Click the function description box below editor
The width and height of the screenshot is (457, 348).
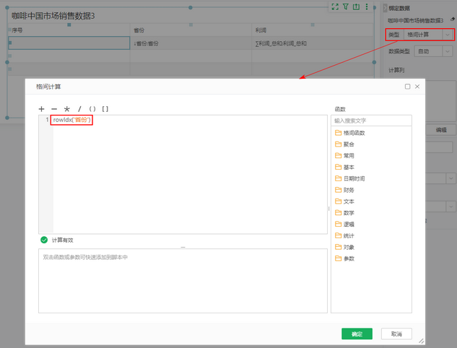[183, 281]
